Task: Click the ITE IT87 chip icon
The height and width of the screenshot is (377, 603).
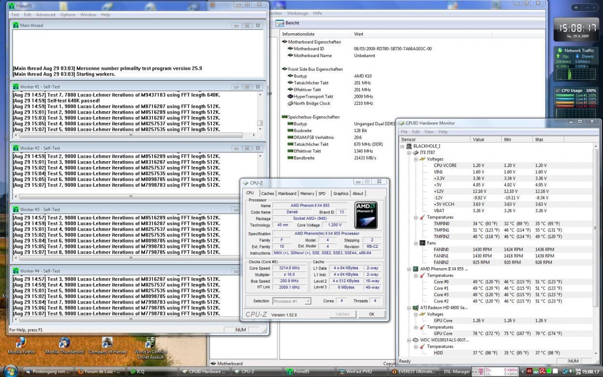Action: (415, 152)
